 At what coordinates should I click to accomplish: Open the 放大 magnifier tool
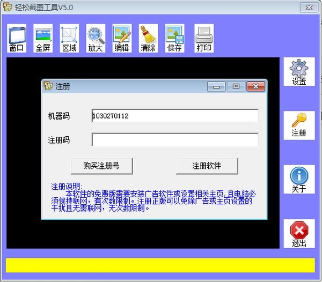[96, 38]
